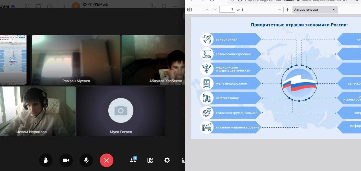361x171 pixels.
Task: Raise hand in the video call
Action: point(46,160)
